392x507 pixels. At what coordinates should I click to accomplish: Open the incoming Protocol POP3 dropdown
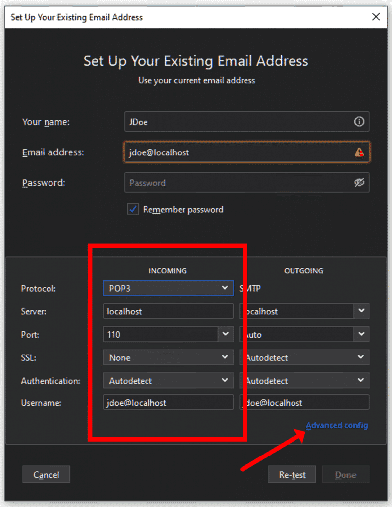pyautogui.click(x=168, y=288)
